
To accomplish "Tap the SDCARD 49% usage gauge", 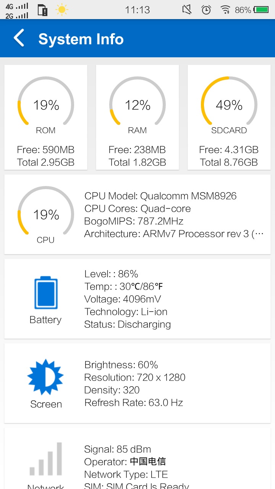I will [229, 104].
